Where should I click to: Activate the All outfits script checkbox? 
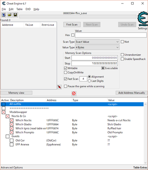(x=3, y=104)
